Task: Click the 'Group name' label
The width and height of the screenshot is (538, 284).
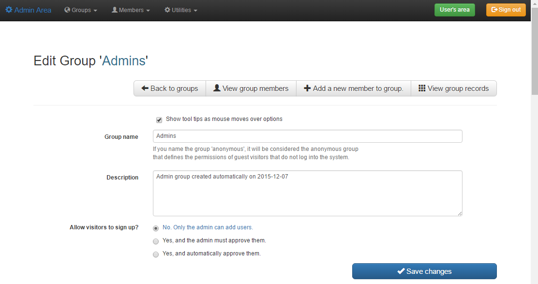Action: 121,136
